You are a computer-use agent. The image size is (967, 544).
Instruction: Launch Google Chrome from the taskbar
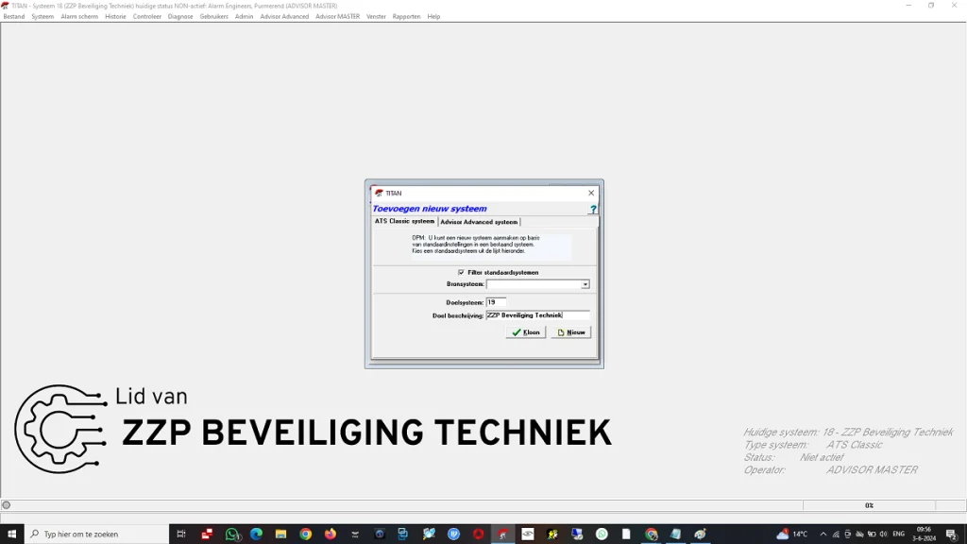coord(306,535)
